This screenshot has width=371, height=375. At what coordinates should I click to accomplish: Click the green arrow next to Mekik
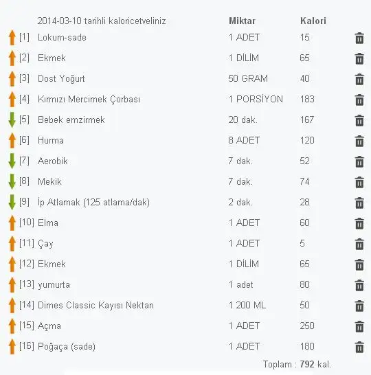[x=12, y=181]
